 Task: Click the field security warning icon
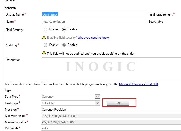click(44, 38)
